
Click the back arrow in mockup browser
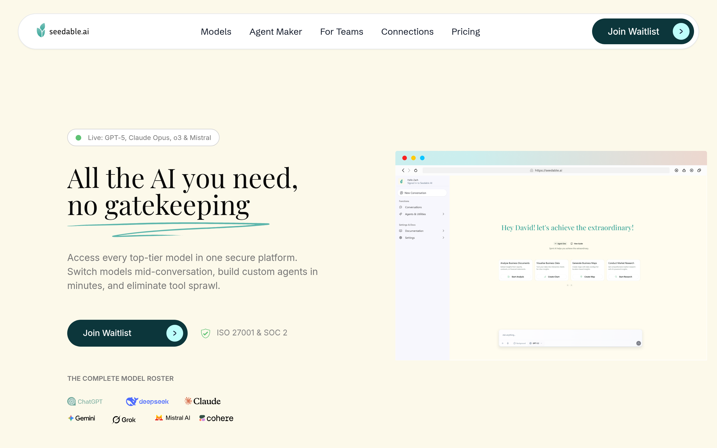(x=403, y=170)
